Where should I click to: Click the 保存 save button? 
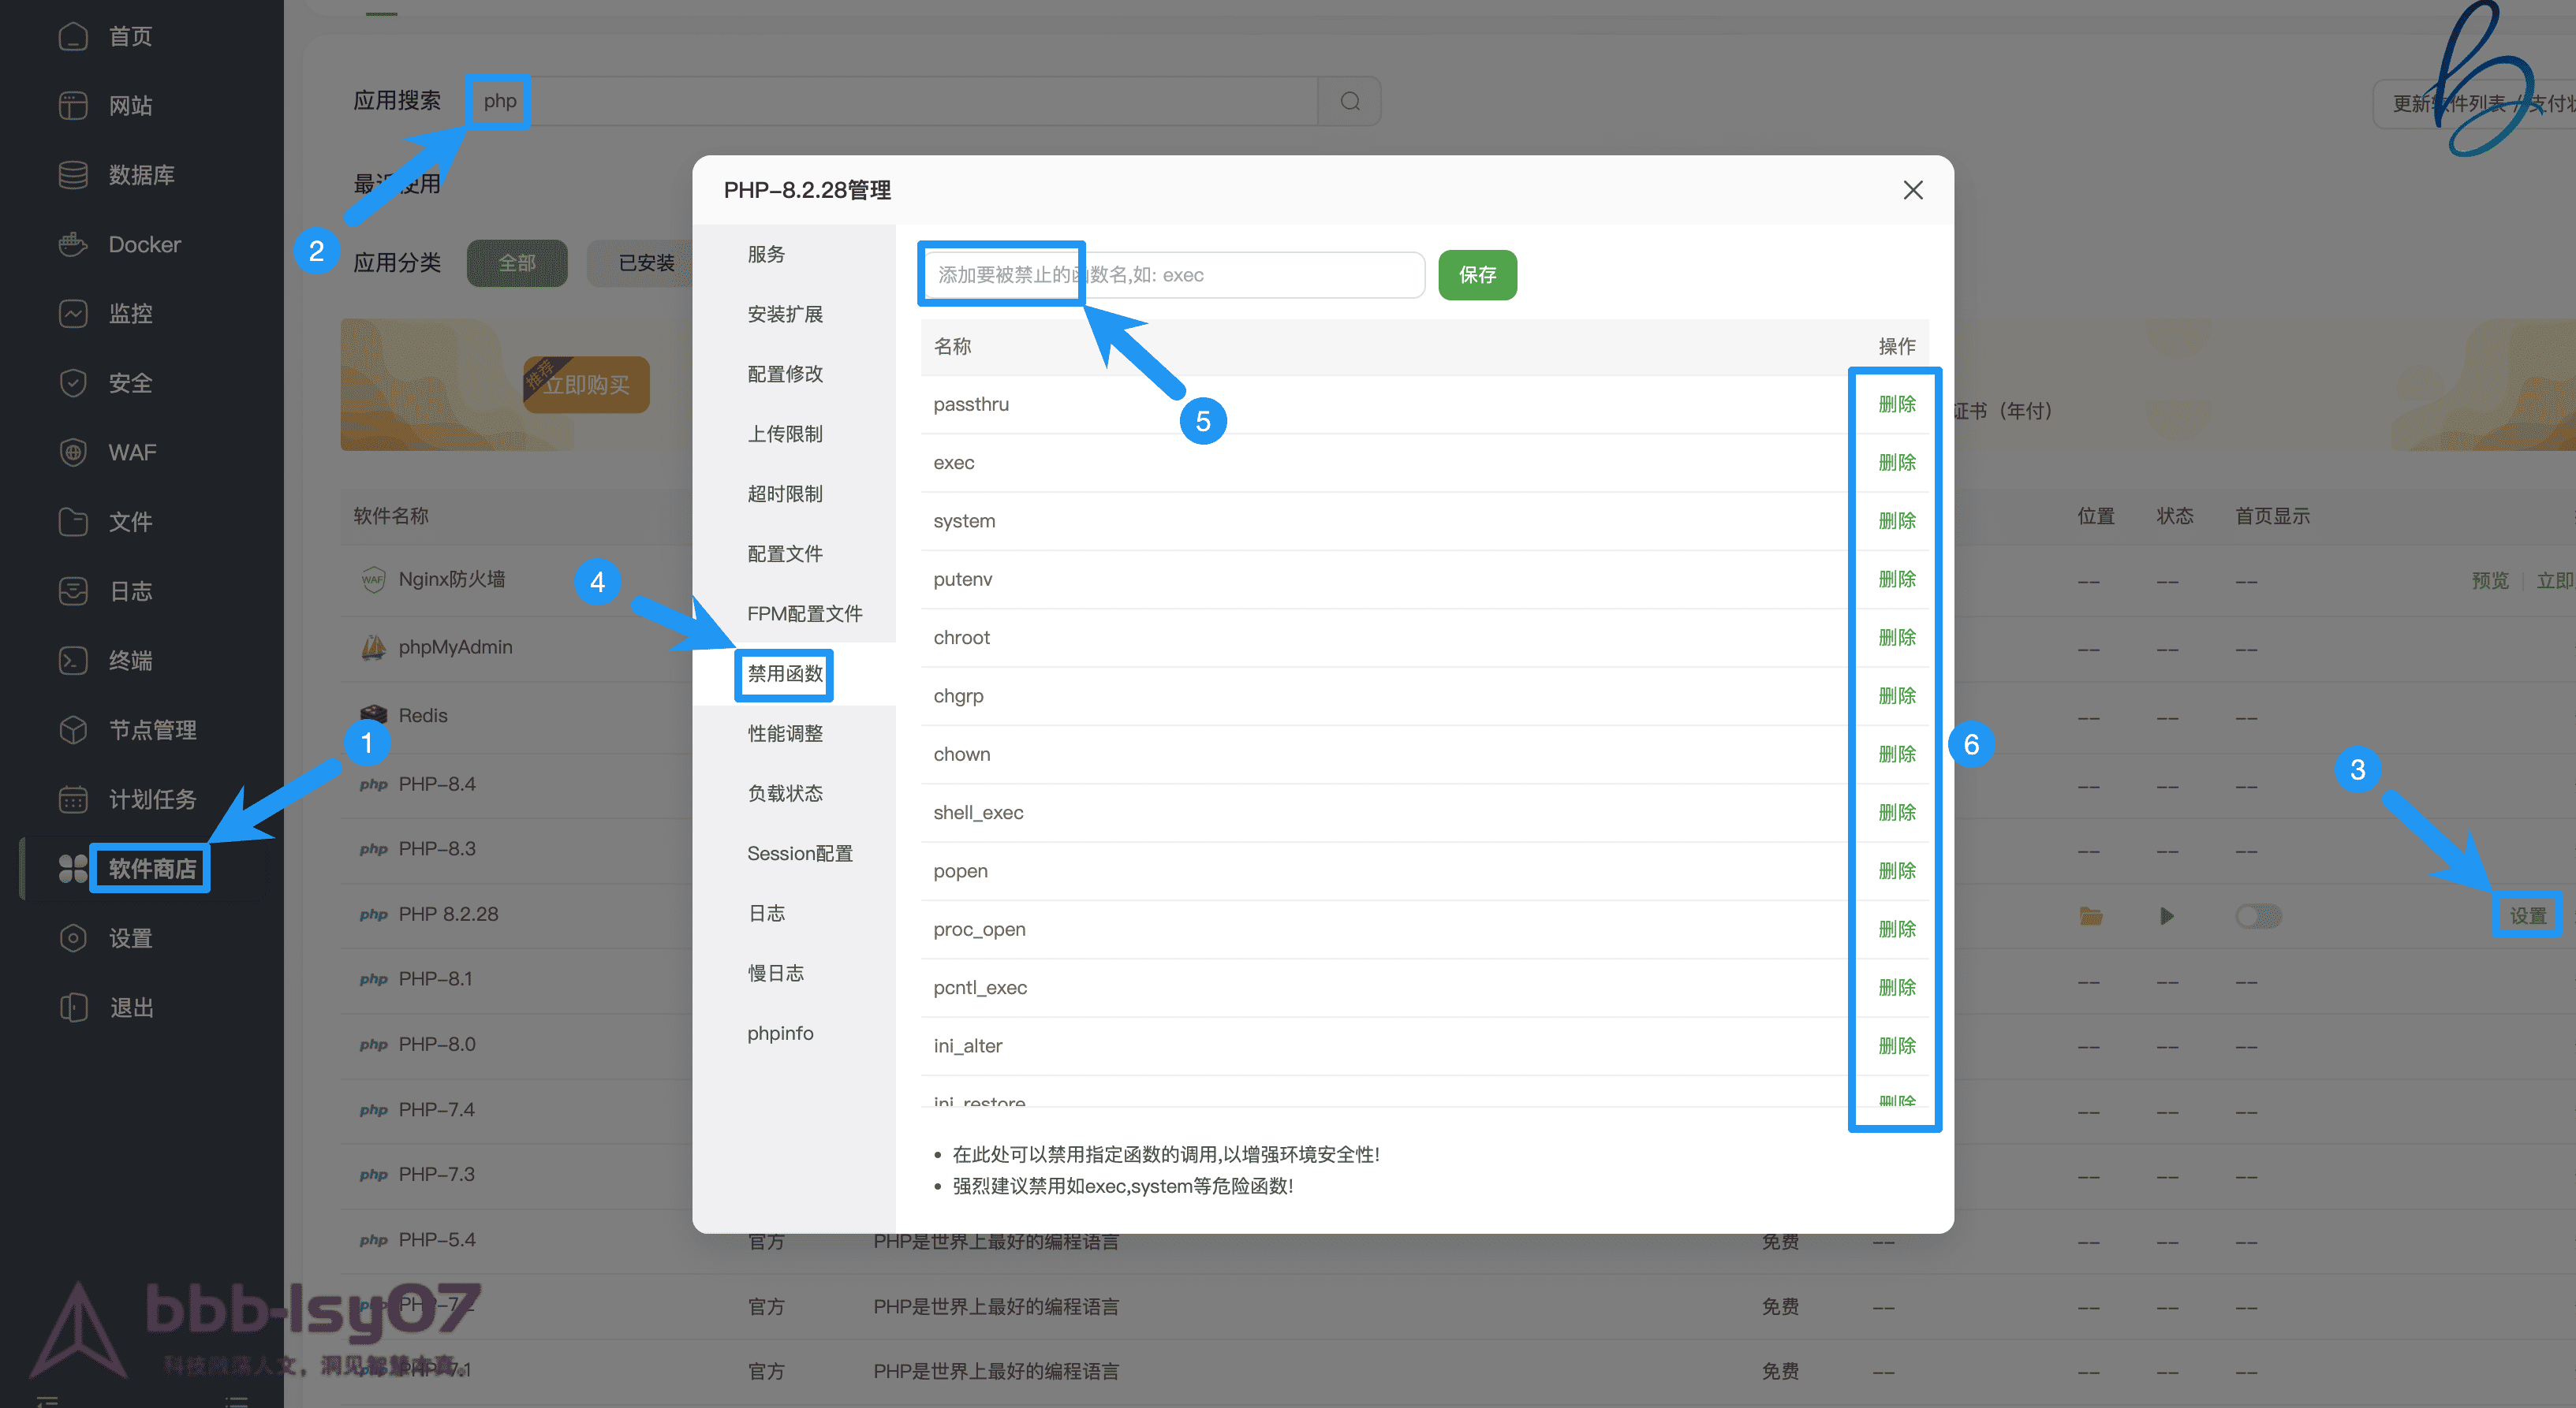point(1477,275)
